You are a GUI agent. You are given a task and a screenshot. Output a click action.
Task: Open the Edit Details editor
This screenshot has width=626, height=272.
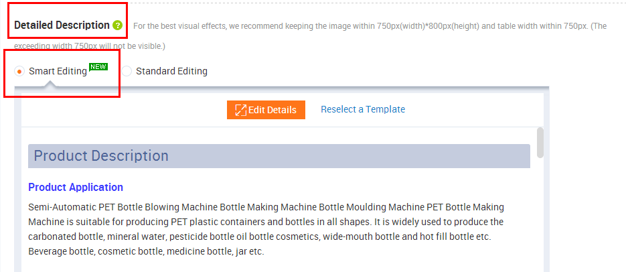coord(266,110)
